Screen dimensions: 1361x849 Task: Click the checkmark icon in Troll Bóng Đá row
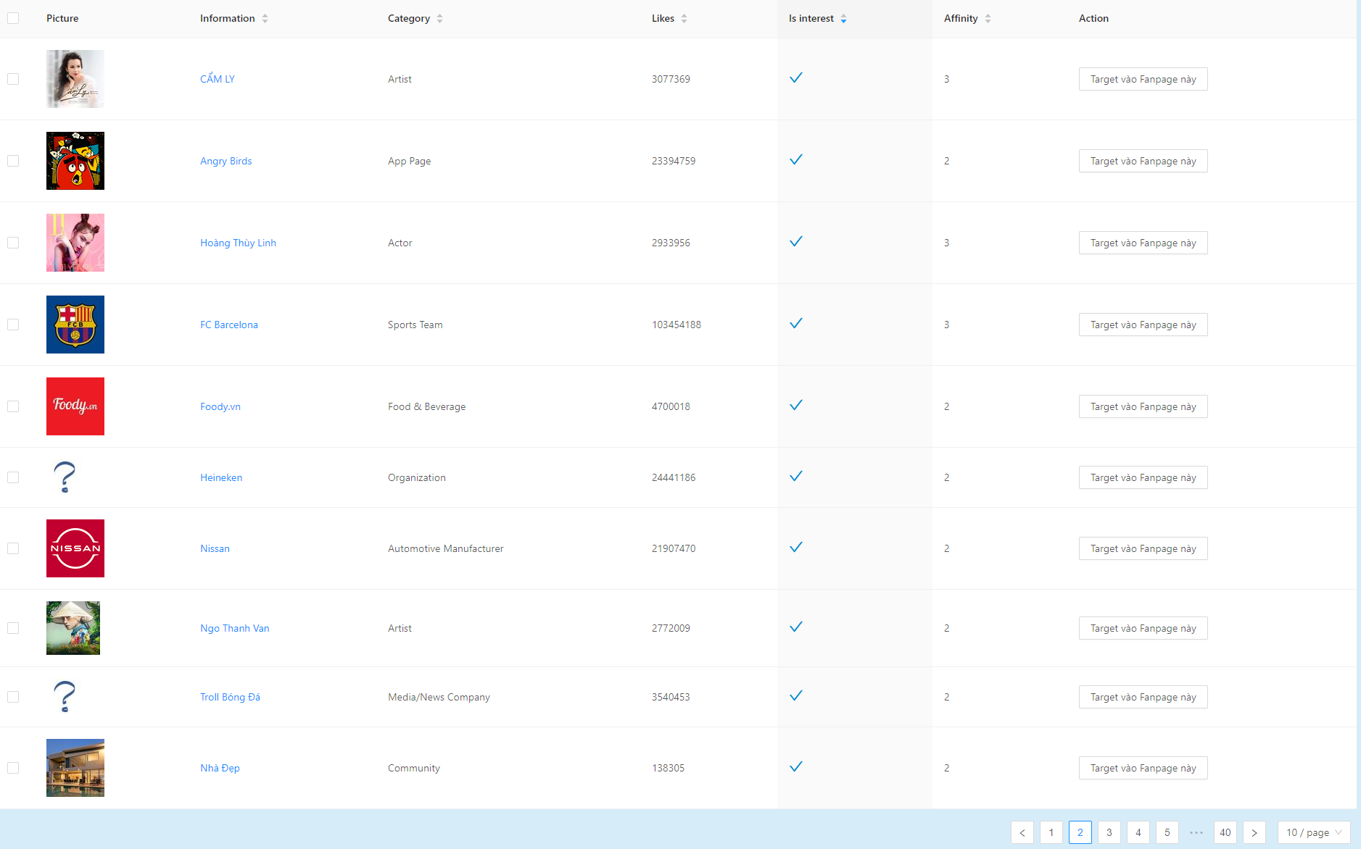[x=796, y=696]
